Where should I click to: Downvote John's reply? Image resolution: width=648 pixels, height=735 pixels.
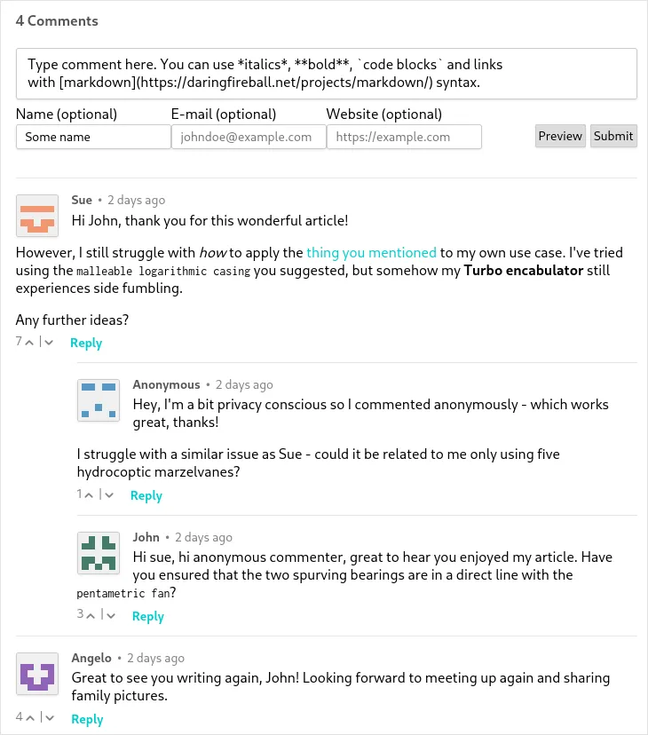(x=111, y=614)
